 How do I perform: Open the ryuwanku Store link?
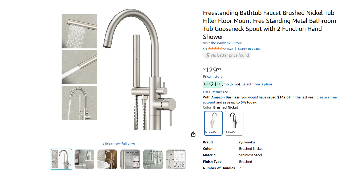tap(222, 43)
